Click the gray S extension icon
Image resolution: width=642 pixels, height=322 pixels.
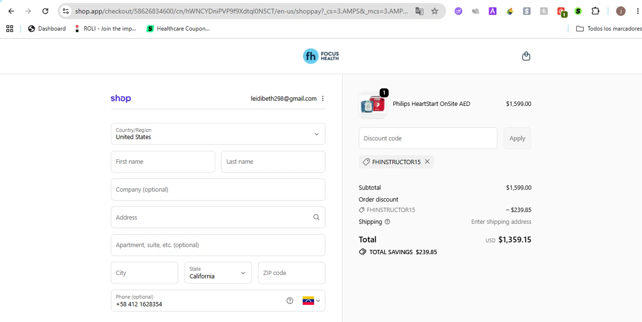pos(527,11)
